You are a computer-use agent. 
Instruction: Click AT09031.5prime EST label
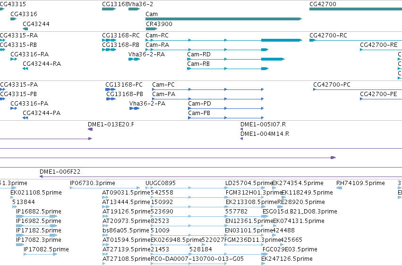[x=126, y=193]
